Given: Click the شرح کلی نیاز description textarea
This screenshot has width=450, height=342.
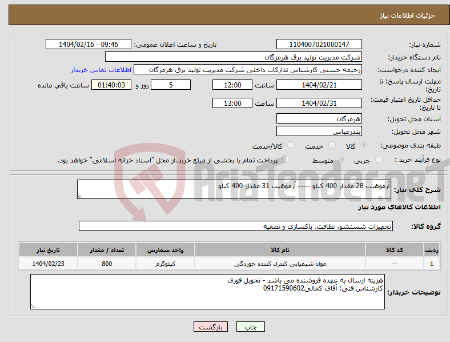Looking at the screenshot, I should [234, 189].
